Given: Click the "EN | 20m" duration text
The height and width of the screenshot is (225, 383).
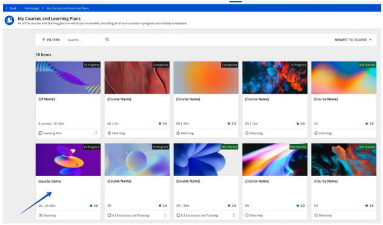Looking at the screenshot, I should point(182,206).
